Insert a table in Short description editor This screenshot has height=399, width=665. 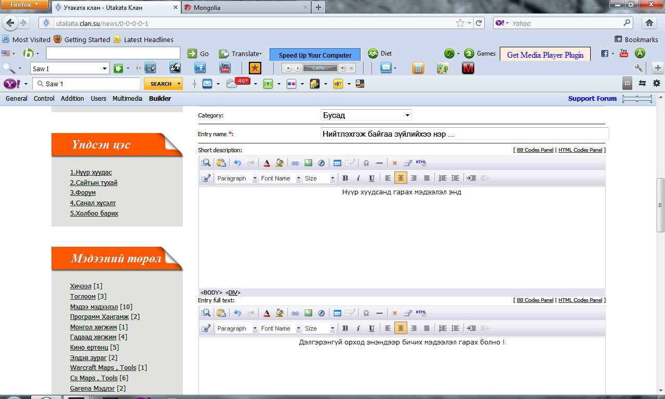coord(337,163)
